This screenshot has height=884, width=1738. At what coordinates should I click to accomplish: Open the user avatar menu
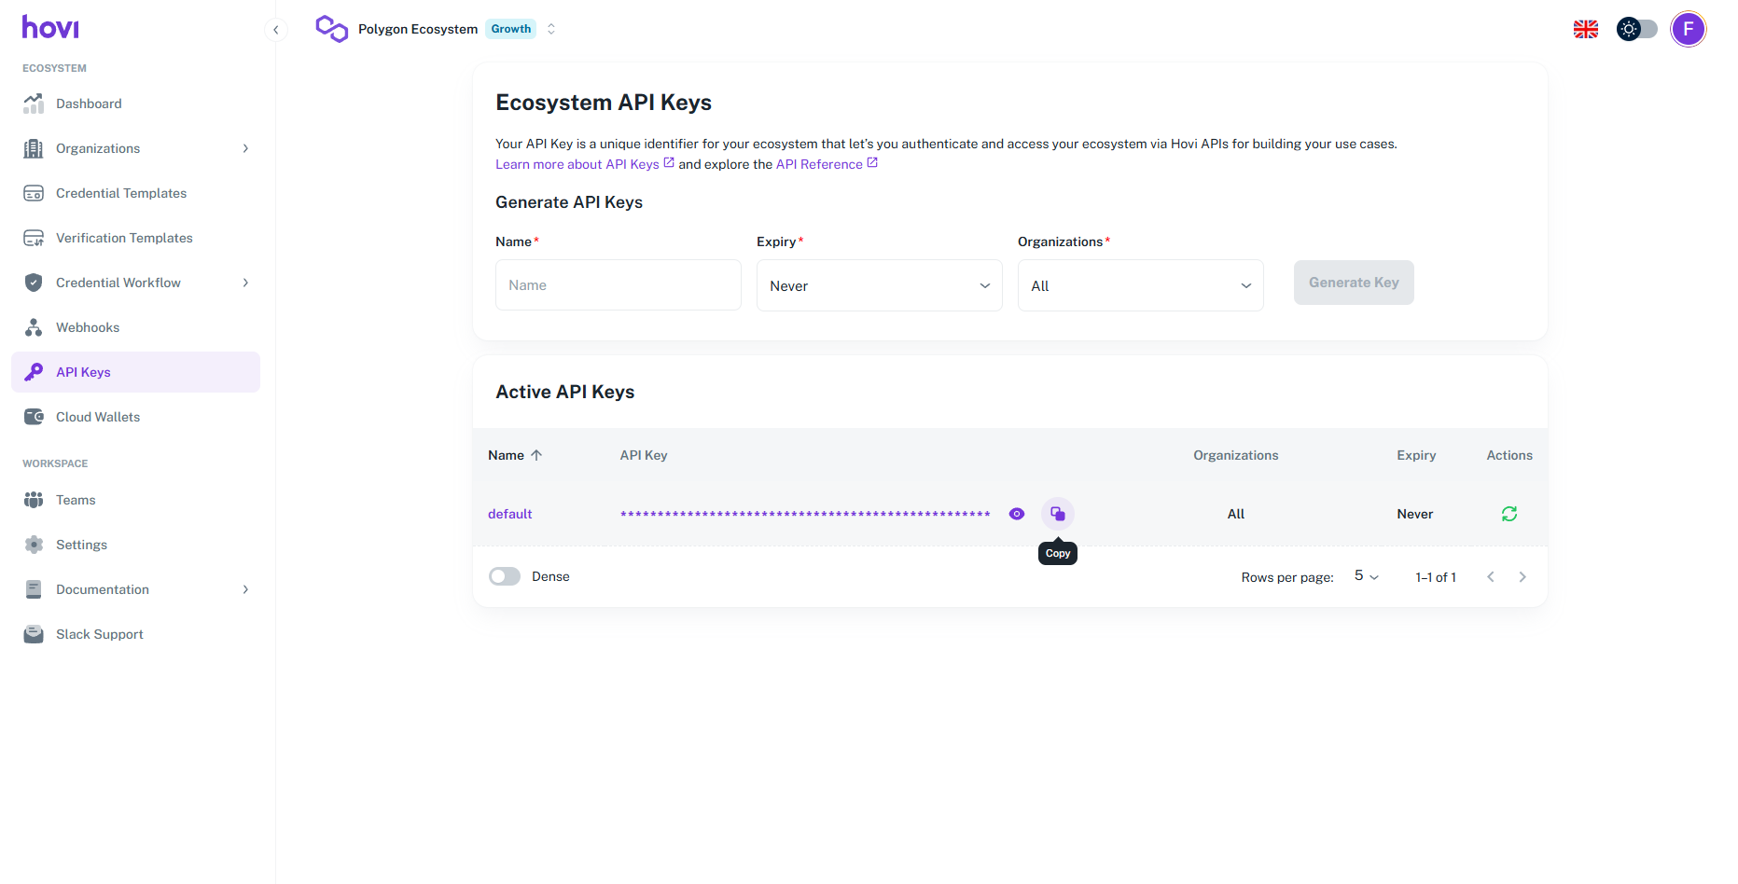pos(1688,29)
